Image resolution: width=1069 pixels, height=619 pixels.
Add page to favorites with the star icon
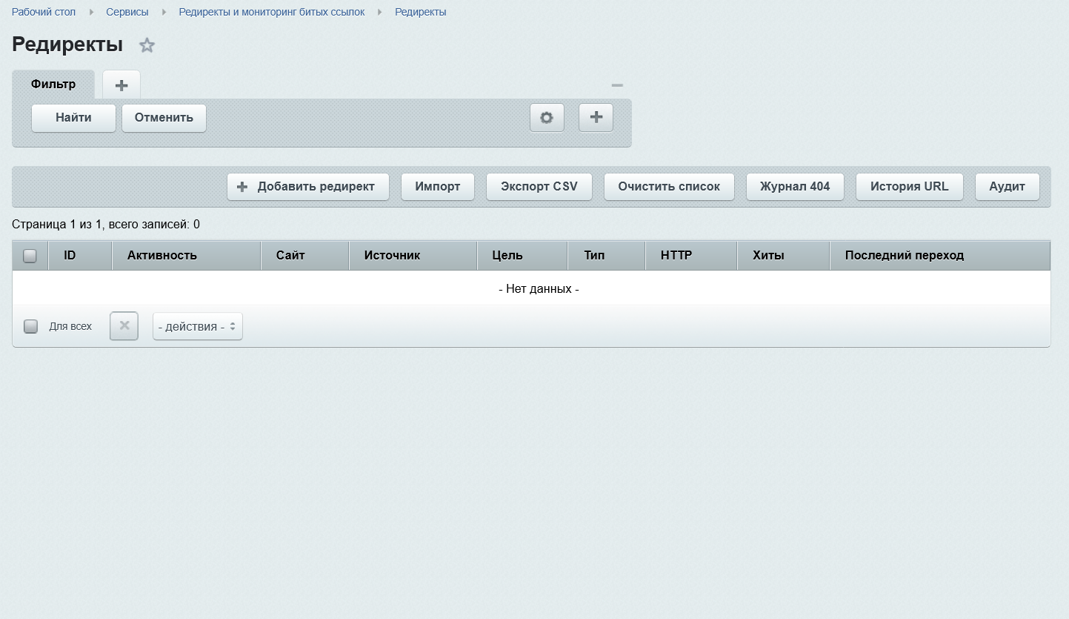coord(147,45)
